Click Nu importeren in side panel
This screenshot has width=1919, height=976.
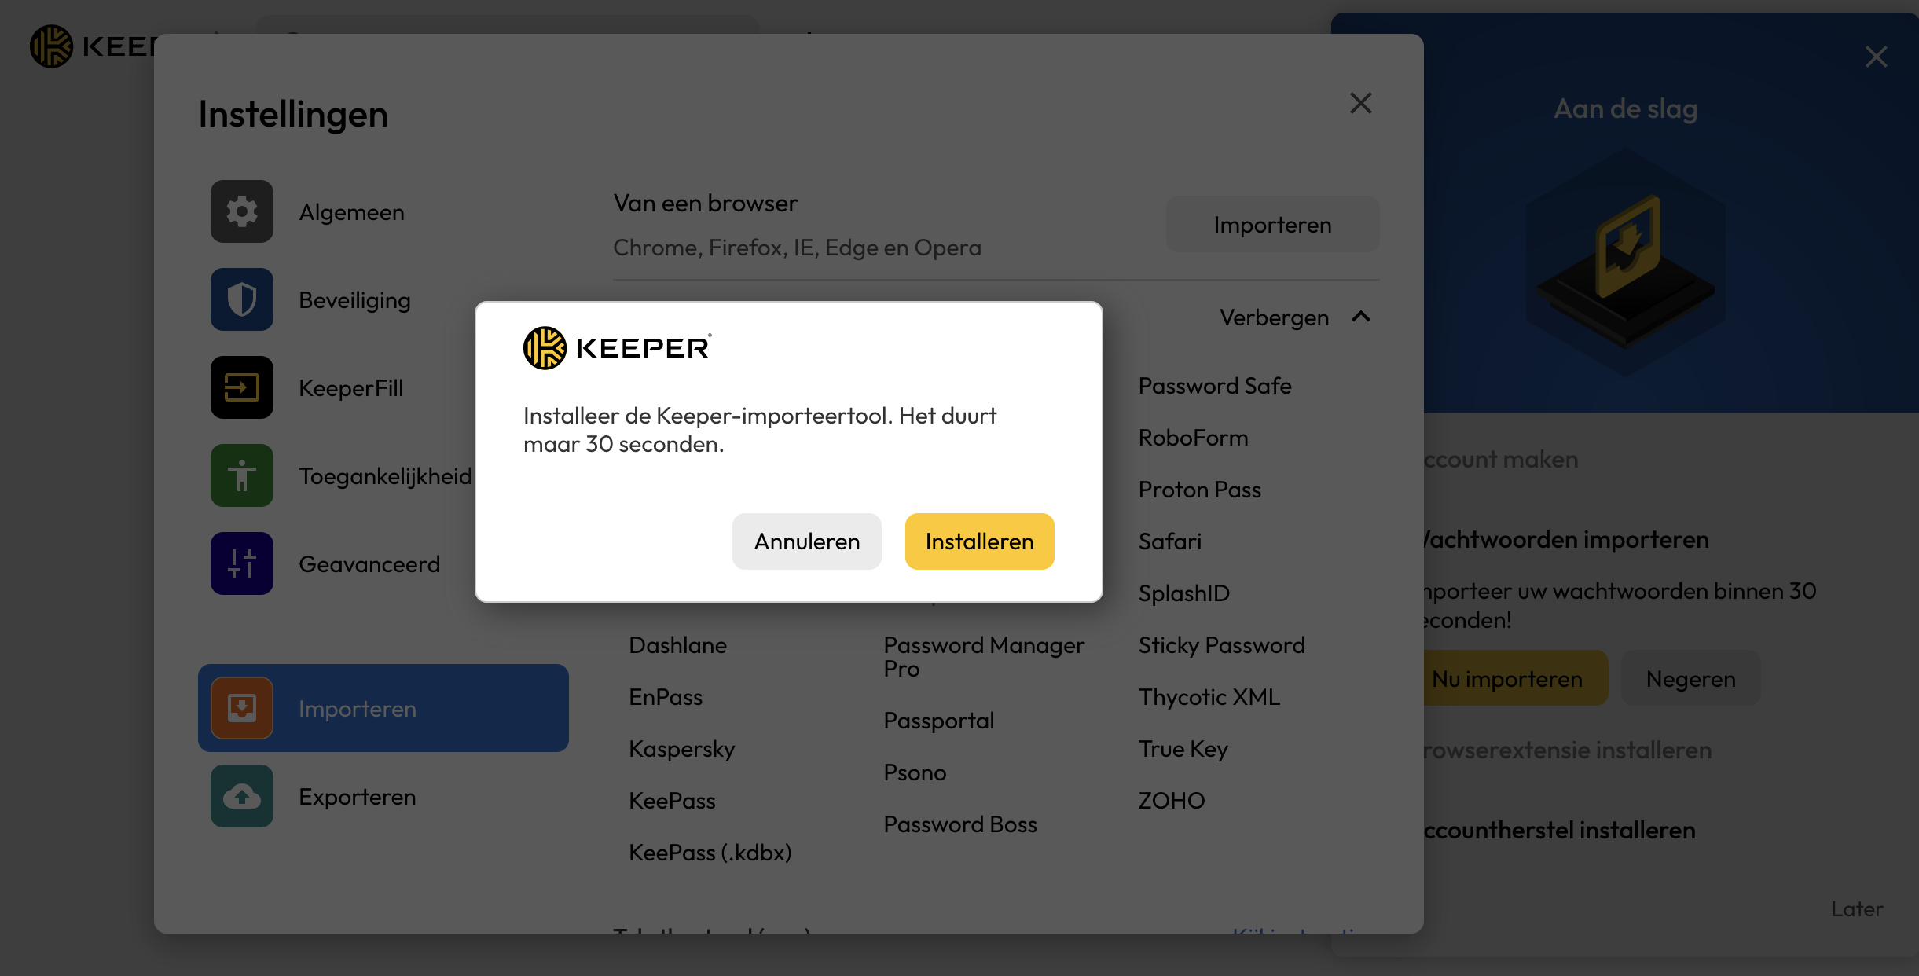pos(1508,677)
